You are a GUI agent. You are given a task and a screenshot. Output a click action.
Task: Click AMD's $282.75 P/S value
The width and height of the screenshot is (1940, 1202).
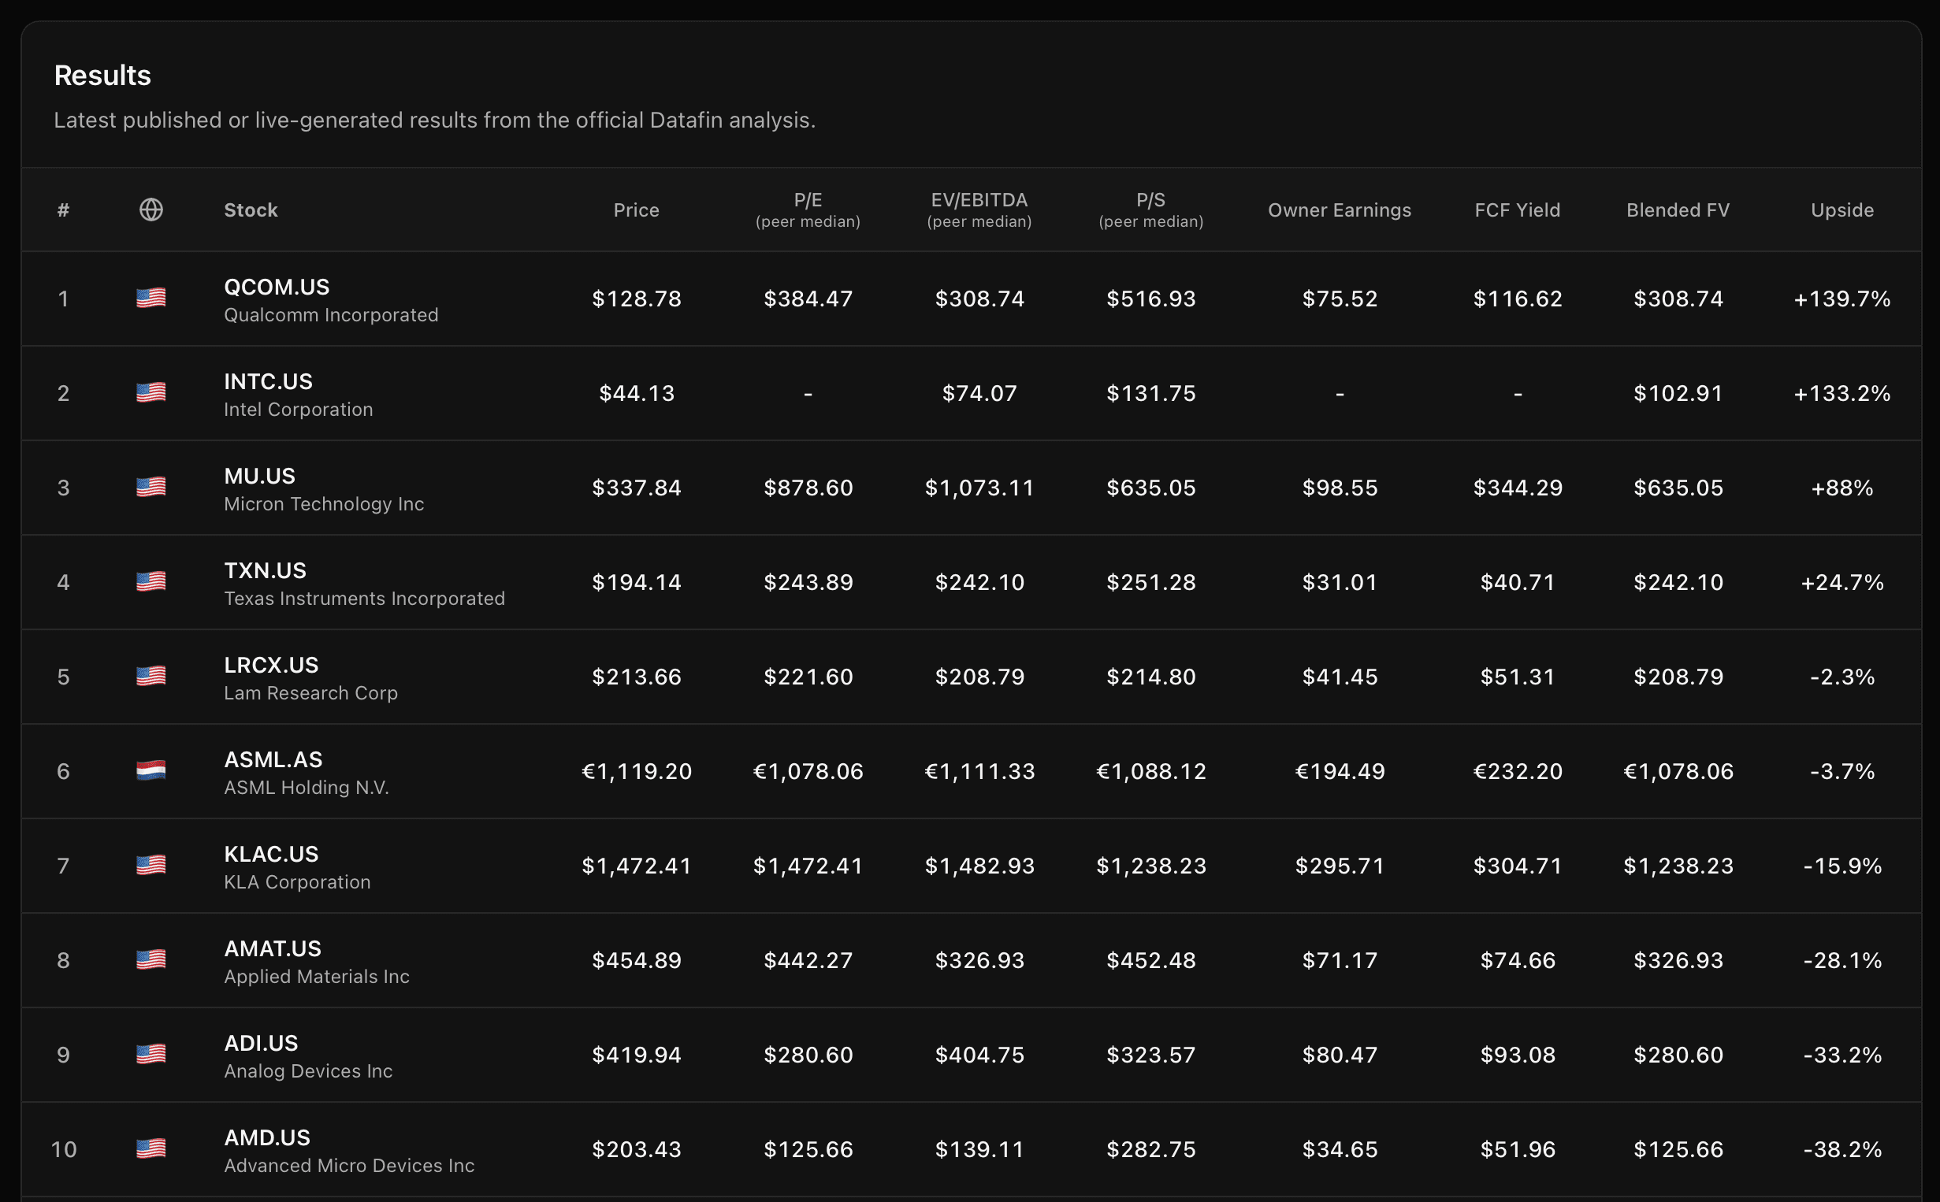click(x=1150, y=1149)
